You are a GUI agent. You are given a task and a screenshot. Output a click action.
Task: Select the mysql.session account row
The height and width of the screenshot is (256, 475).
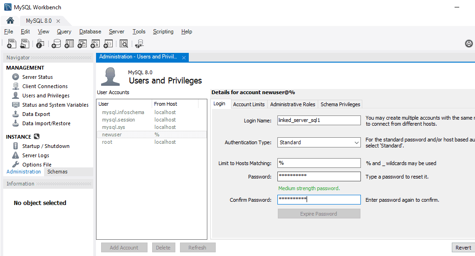(152, 120)
